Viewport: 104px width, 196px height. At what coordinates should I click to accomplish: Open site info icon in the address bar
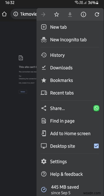(16, 14)
